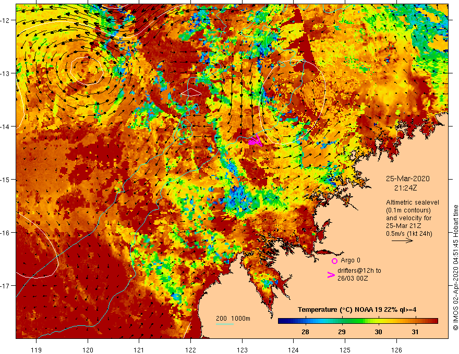Click the latitude axis label '-13'

tap(5, 73)
